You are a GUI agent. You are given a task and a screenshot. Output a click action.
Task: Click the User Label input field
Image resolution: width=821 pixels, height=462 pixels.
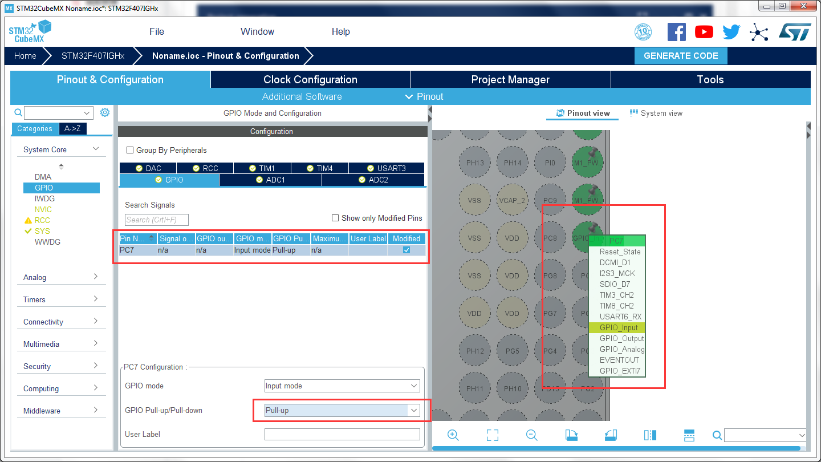342,434
